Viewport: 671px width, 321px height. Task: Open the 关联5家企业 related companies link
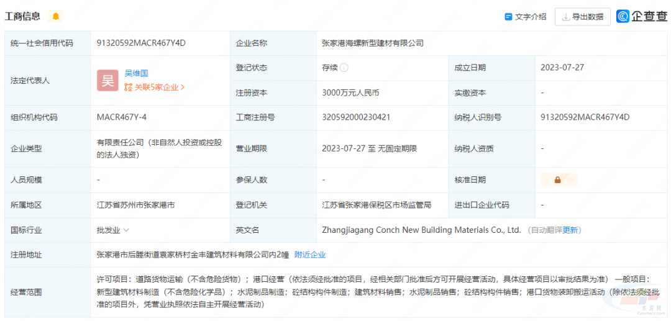(157, 88)
